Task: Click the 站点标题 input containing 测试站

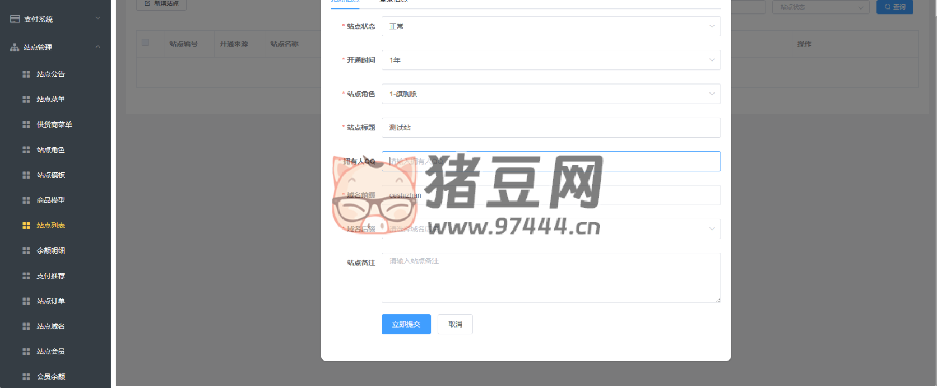Action: tap(550, 128)
